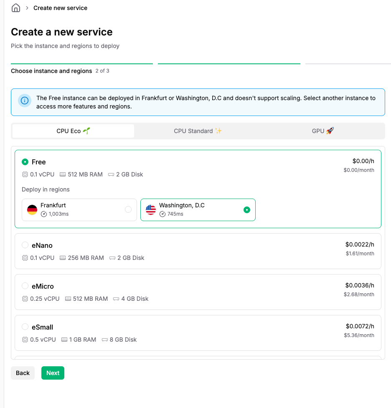Go back with the Back button
Viewport: 391px width, 408px height.
[x=23, y=373]
